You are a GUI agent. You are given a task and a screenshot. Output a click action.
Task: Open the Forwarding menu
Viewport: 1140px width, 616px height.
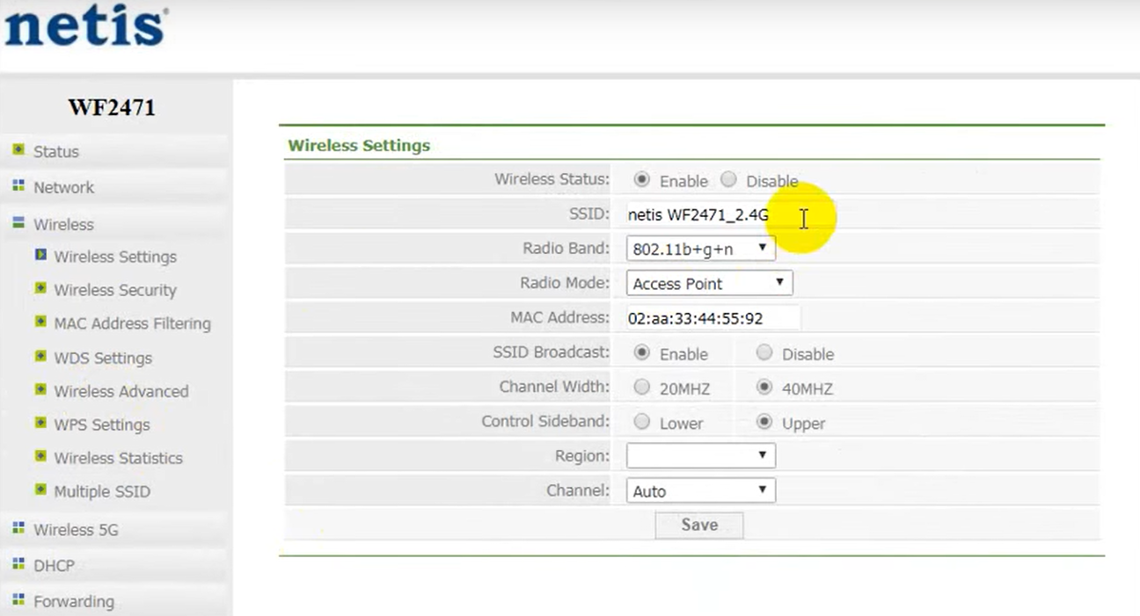(74, 601)
